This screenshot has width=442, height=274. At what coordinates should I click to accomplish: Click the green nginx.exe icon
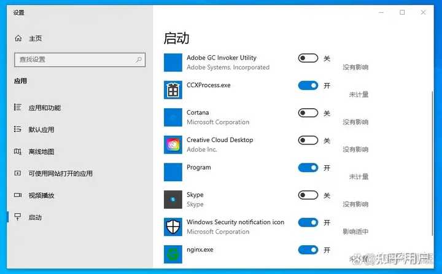pyautogui.click(x=173, y=254)
